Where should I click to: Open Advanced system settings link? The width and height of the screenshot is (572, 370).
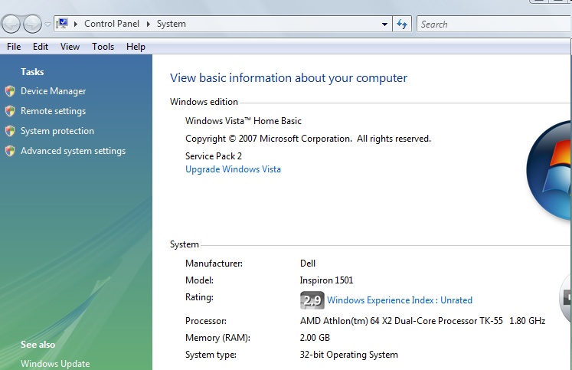tap(73, 151)
